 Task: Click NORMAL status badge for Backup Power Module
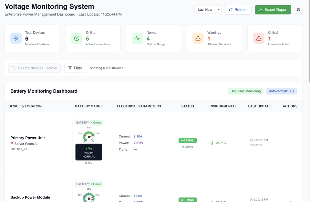[x=188, y=200]
